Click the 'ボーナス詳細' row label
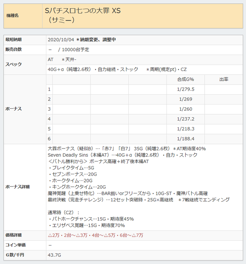Image resolution: width=246 pixels, height=264 pixels. pyautogui.click(x=18, y=187)
